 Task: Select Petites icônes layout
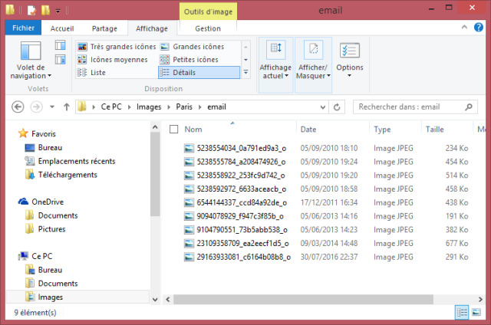[x=189, y=60]
